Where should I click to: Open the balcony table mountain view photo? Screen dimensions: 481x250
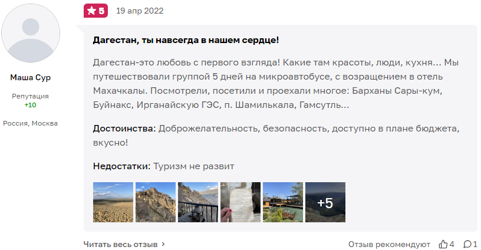point(198,202)
